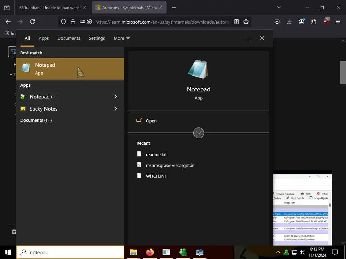Click the uBlock Origin extension icon

coord(326,21)
